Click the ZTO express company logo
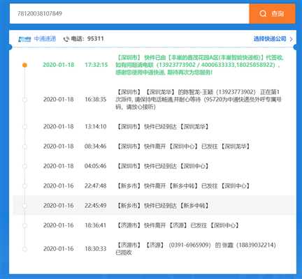The width and height of the screenshot is (302, 279). pyautogui.click(x=24, y=39)
